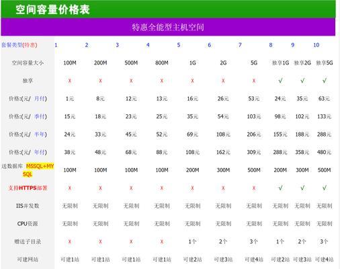Click red X in 独享 row under 100M

[x=70, y=81]
